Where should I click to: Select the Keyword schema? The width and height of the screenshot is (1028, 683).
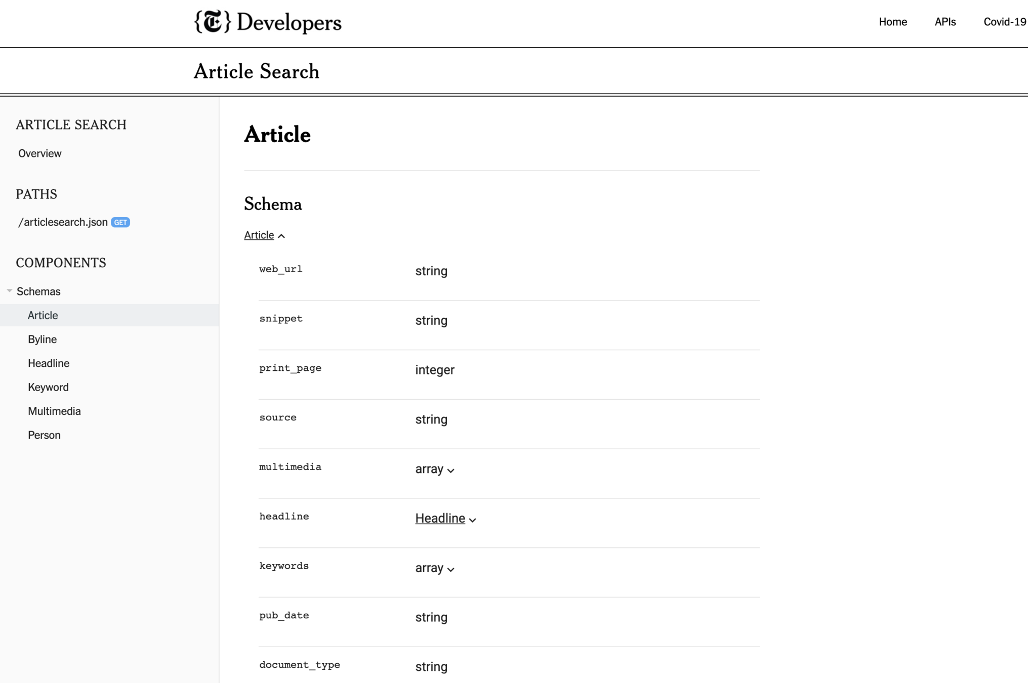pos(48,387)
